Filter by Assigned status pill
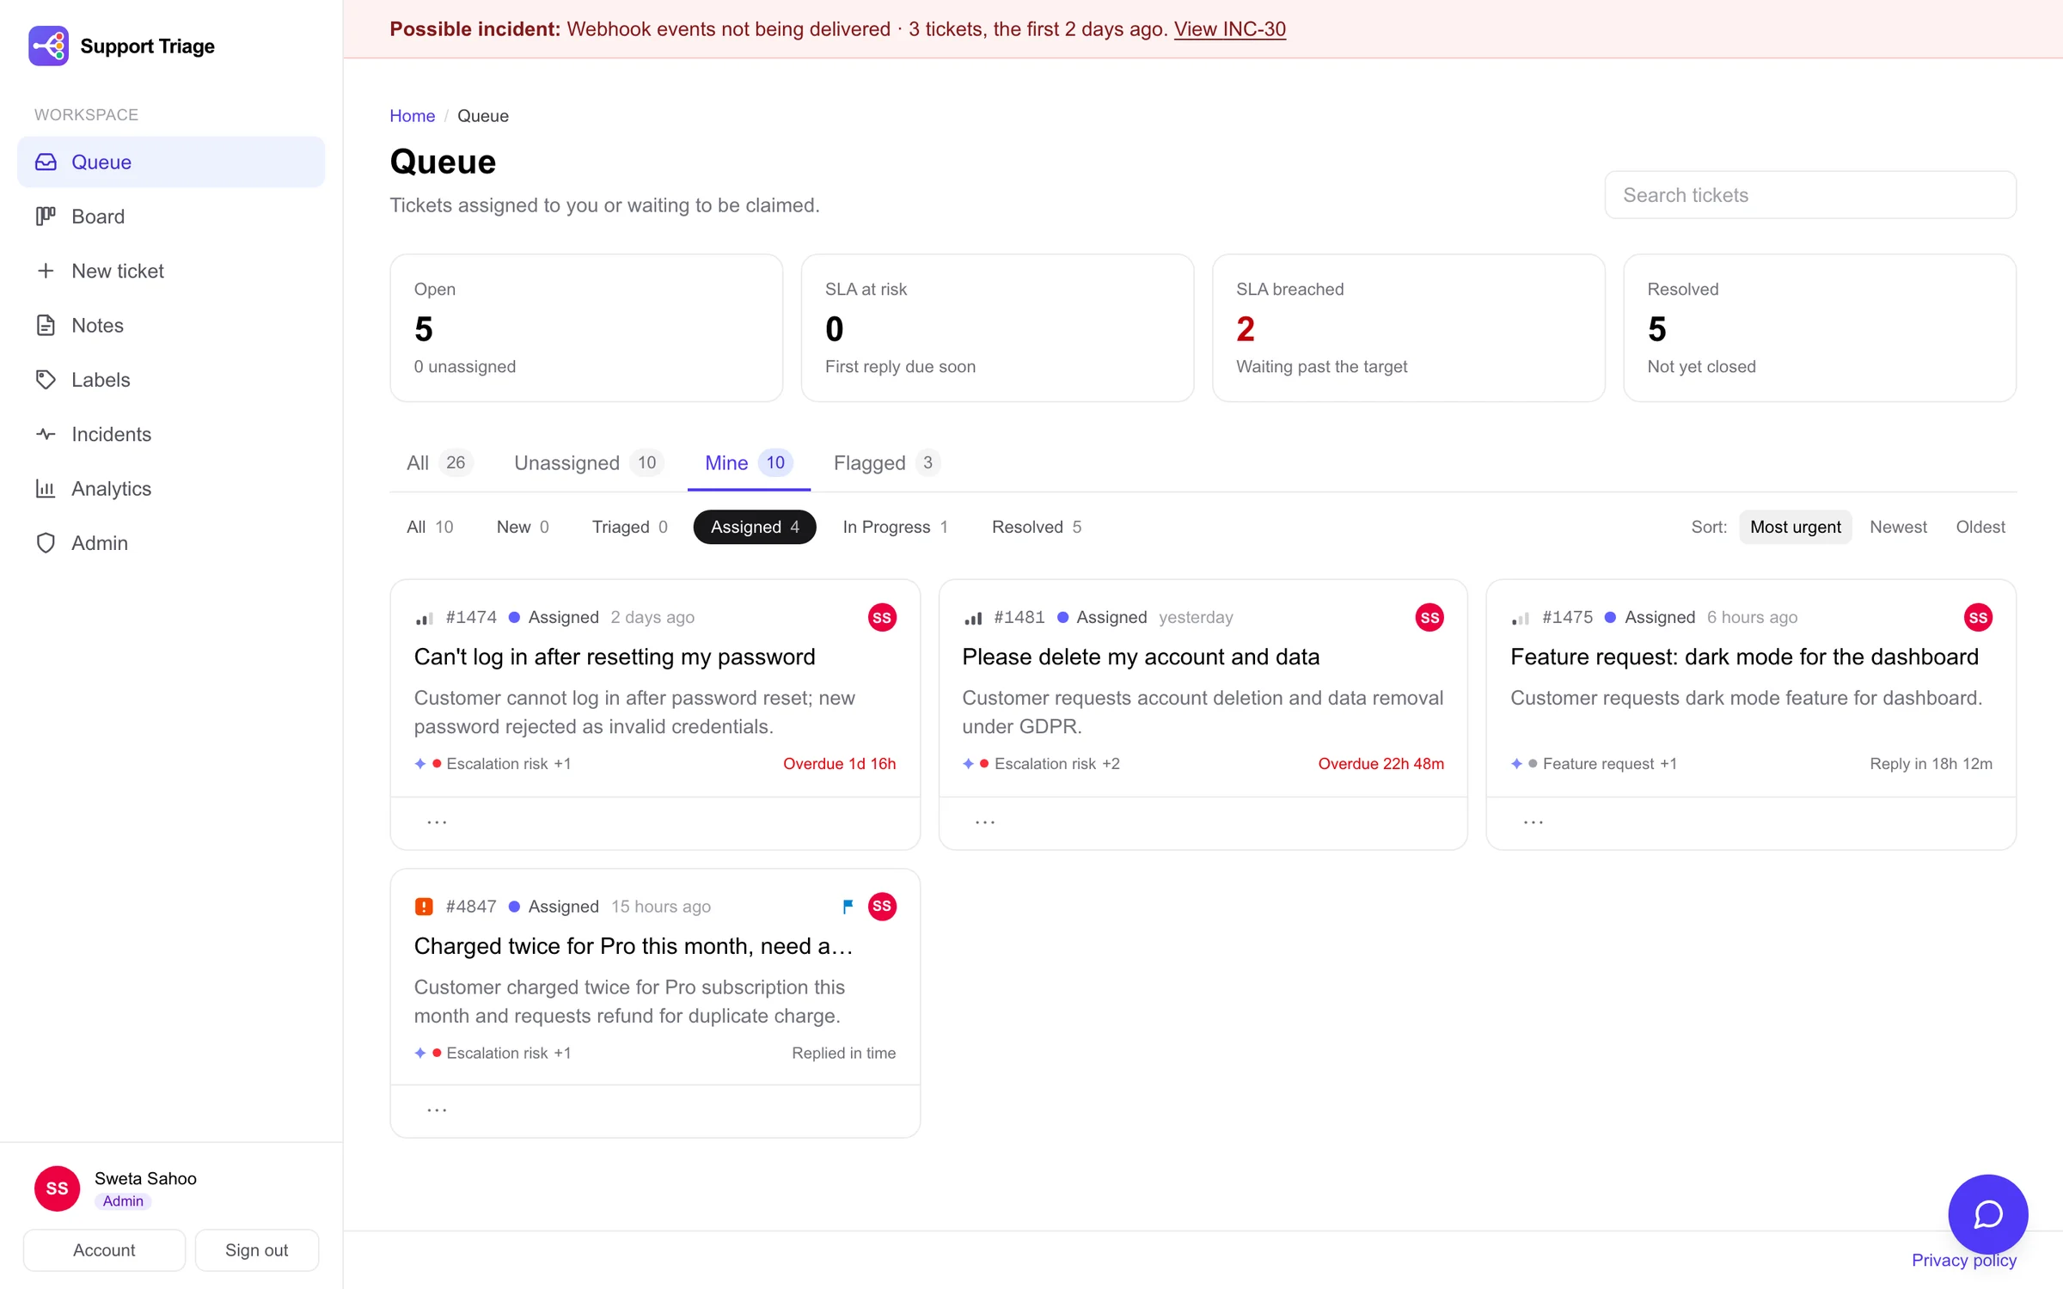This screenshot has width=2063, height=1289. coord(755,527)
